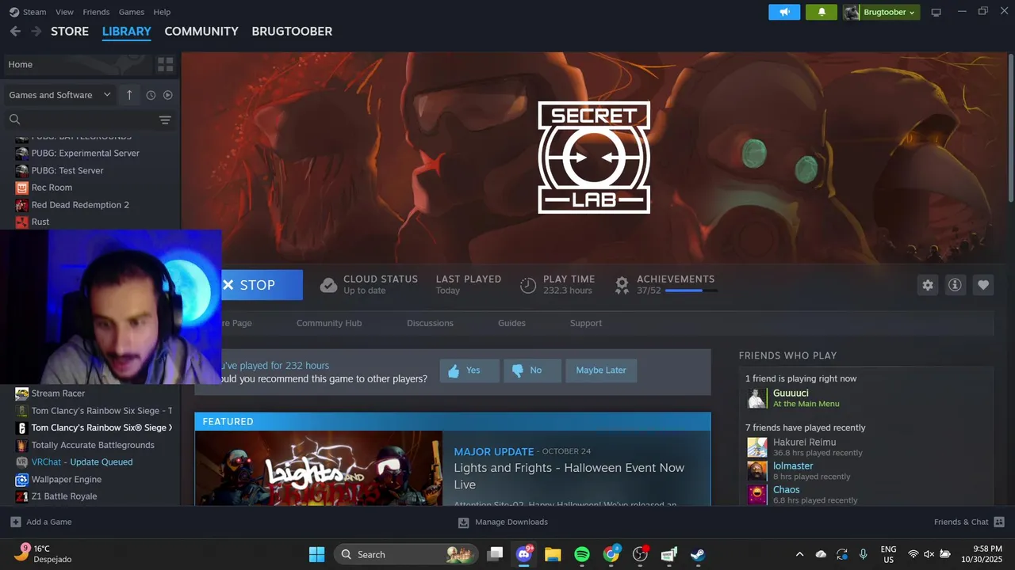Image resolution: width=1015 pixels, height=570 pixels.
Task: Click Add a Game
Action: (x=41, y=522)
